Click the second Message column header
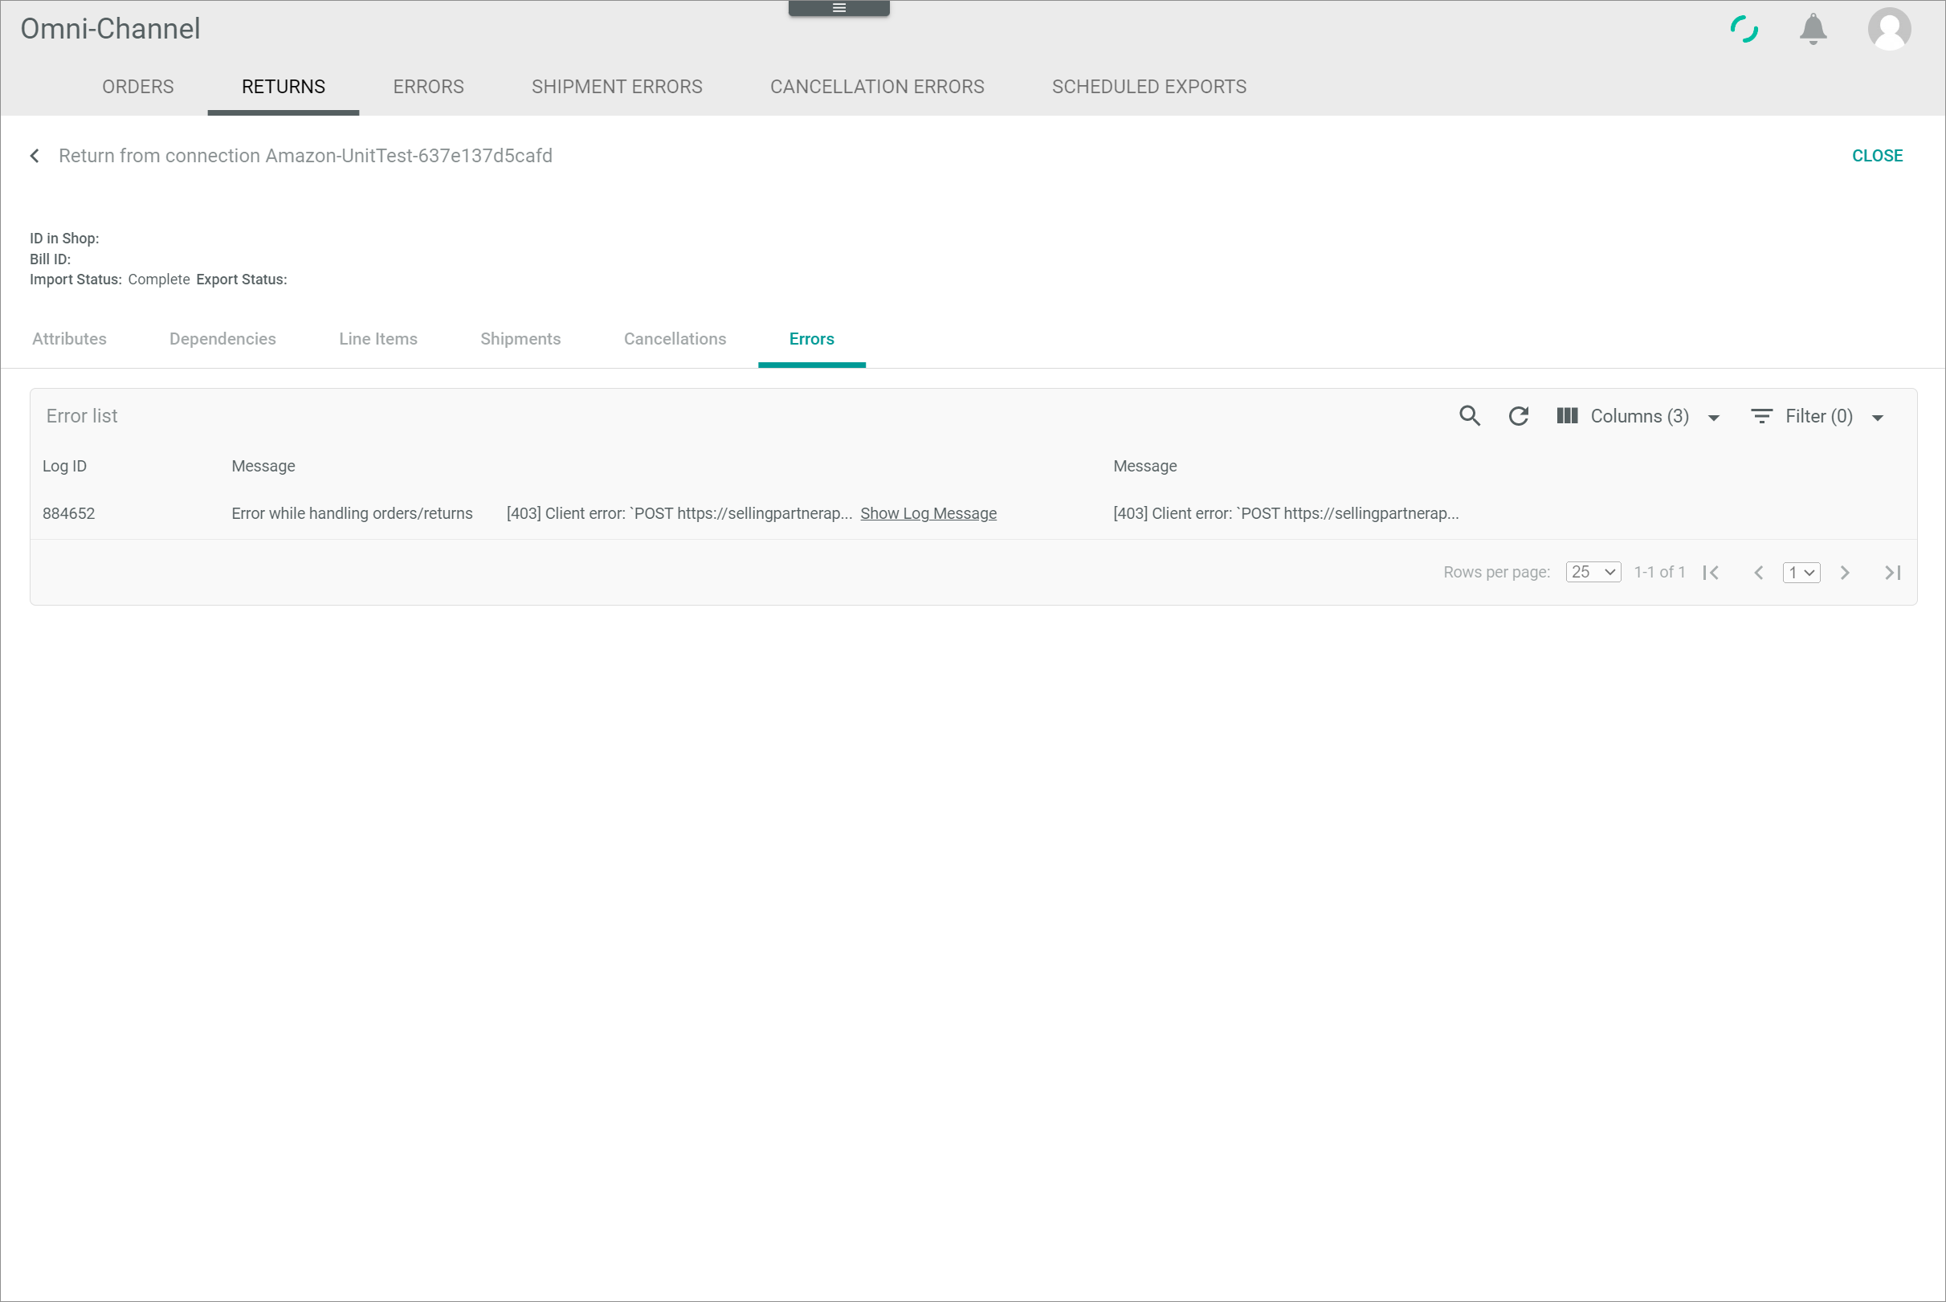1946x1302 pixels. click(x=1144, y=466)
